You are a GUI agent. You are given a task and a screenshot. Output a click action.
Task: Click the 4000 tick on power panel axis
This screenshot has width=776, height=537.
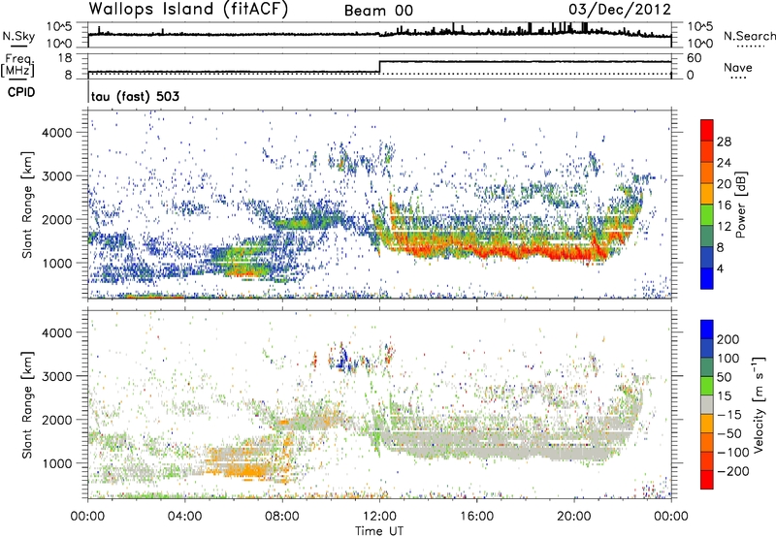tap(56, 133)
